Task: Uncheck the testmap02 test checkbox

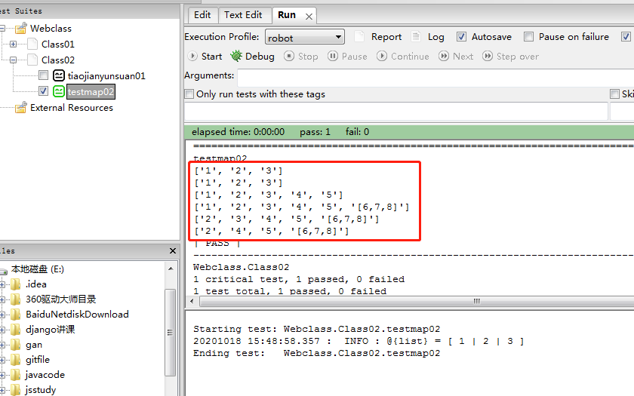Action: click(43, 91)
